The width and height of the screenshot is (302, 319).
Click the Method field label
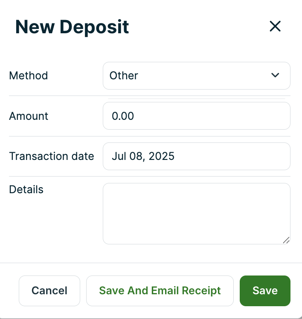[x=29, y=76]
